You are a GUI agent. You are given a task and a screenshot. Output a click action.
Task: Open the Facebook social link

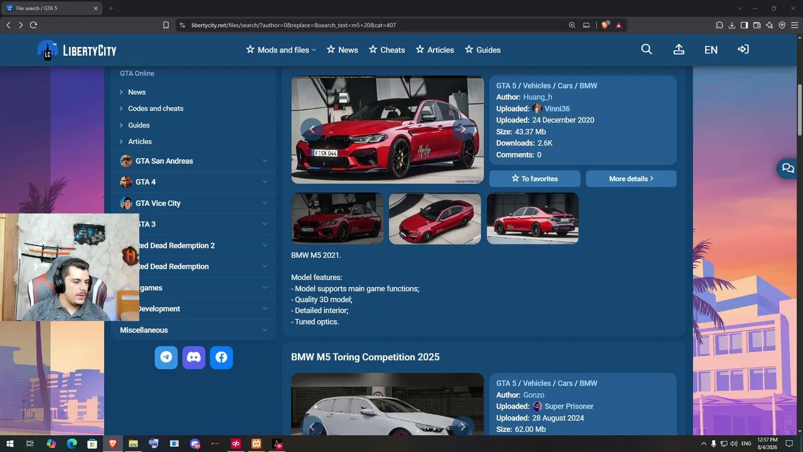pos(221,357)
